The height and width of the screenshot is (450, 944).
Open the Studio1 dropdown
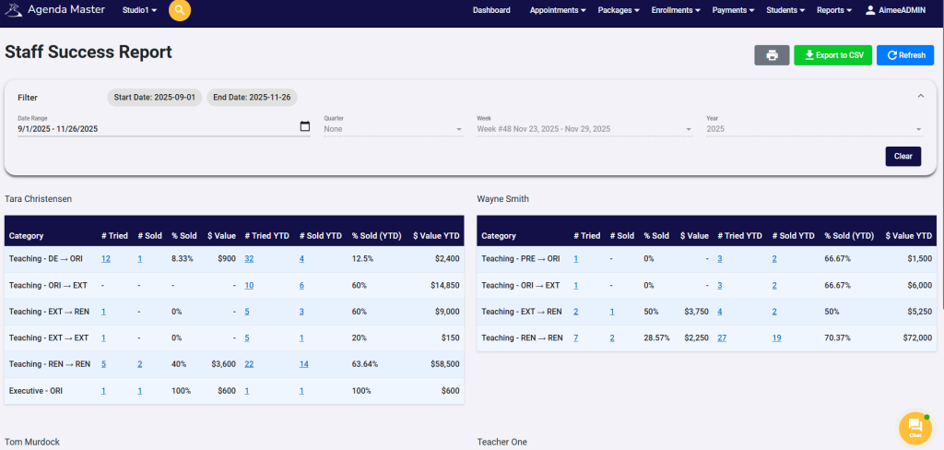[139, 10]
